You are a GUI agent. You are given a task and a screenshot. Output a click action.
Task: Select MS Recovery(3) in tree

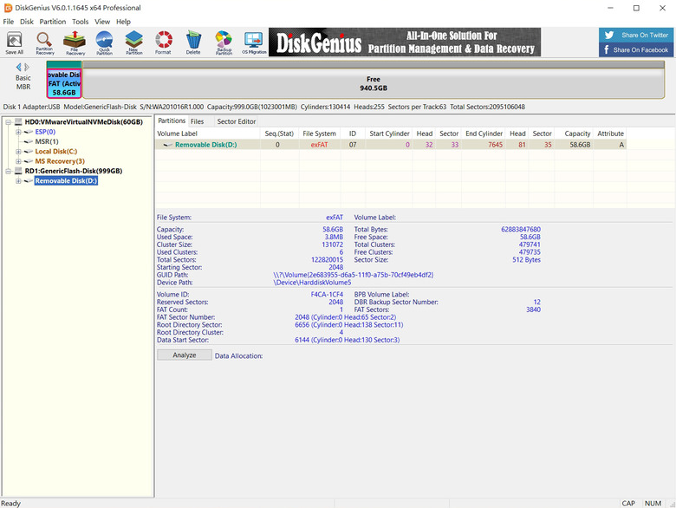[60, 161]
